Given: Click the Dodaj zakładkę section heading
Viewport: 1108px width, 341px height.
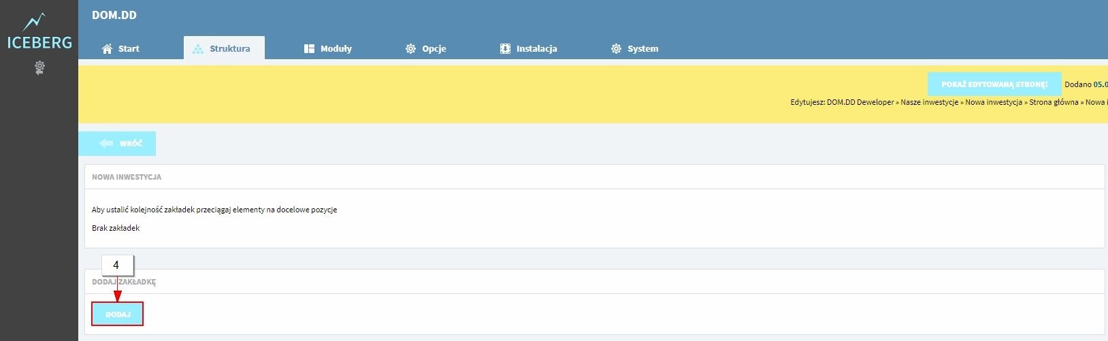Looking at the screenshot, I should click(124, 282).
